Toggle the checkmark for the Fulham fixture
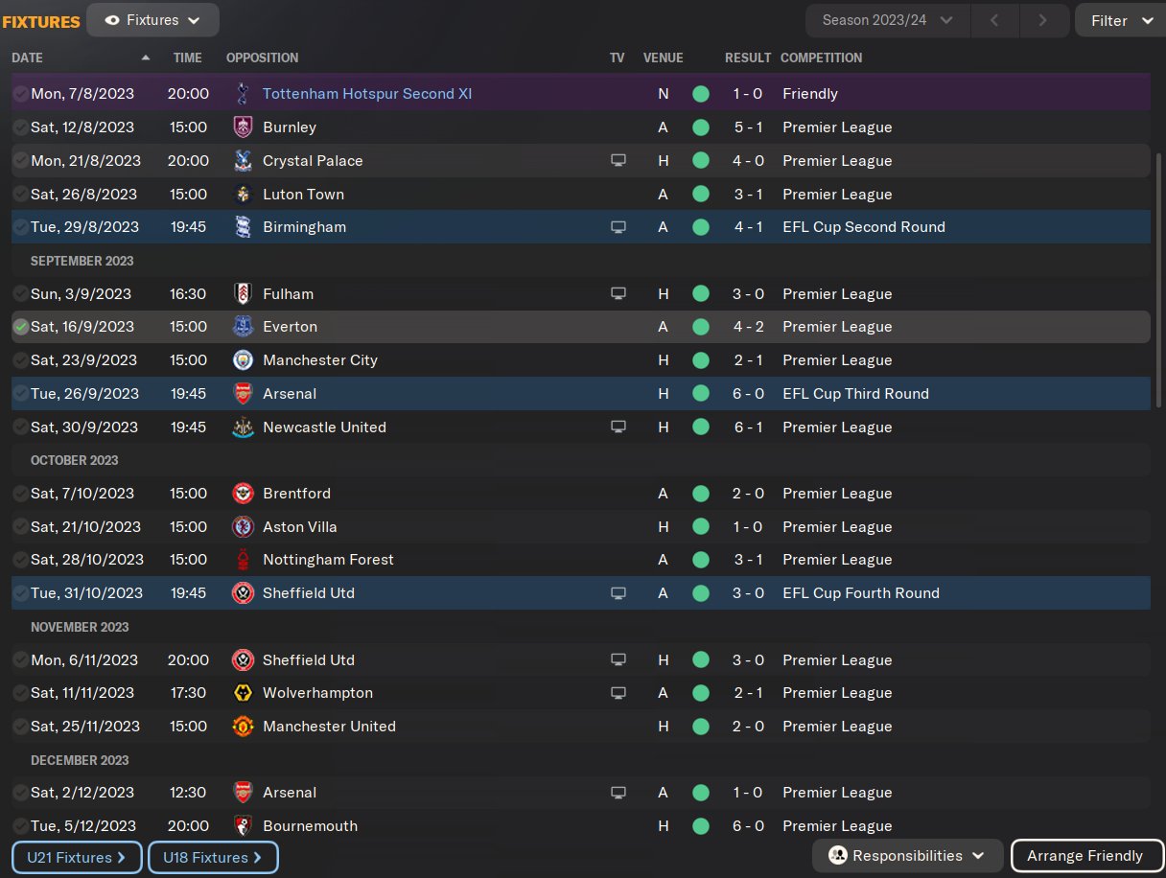This screenshot has height=878, width=1166. (x=20, y=294)
